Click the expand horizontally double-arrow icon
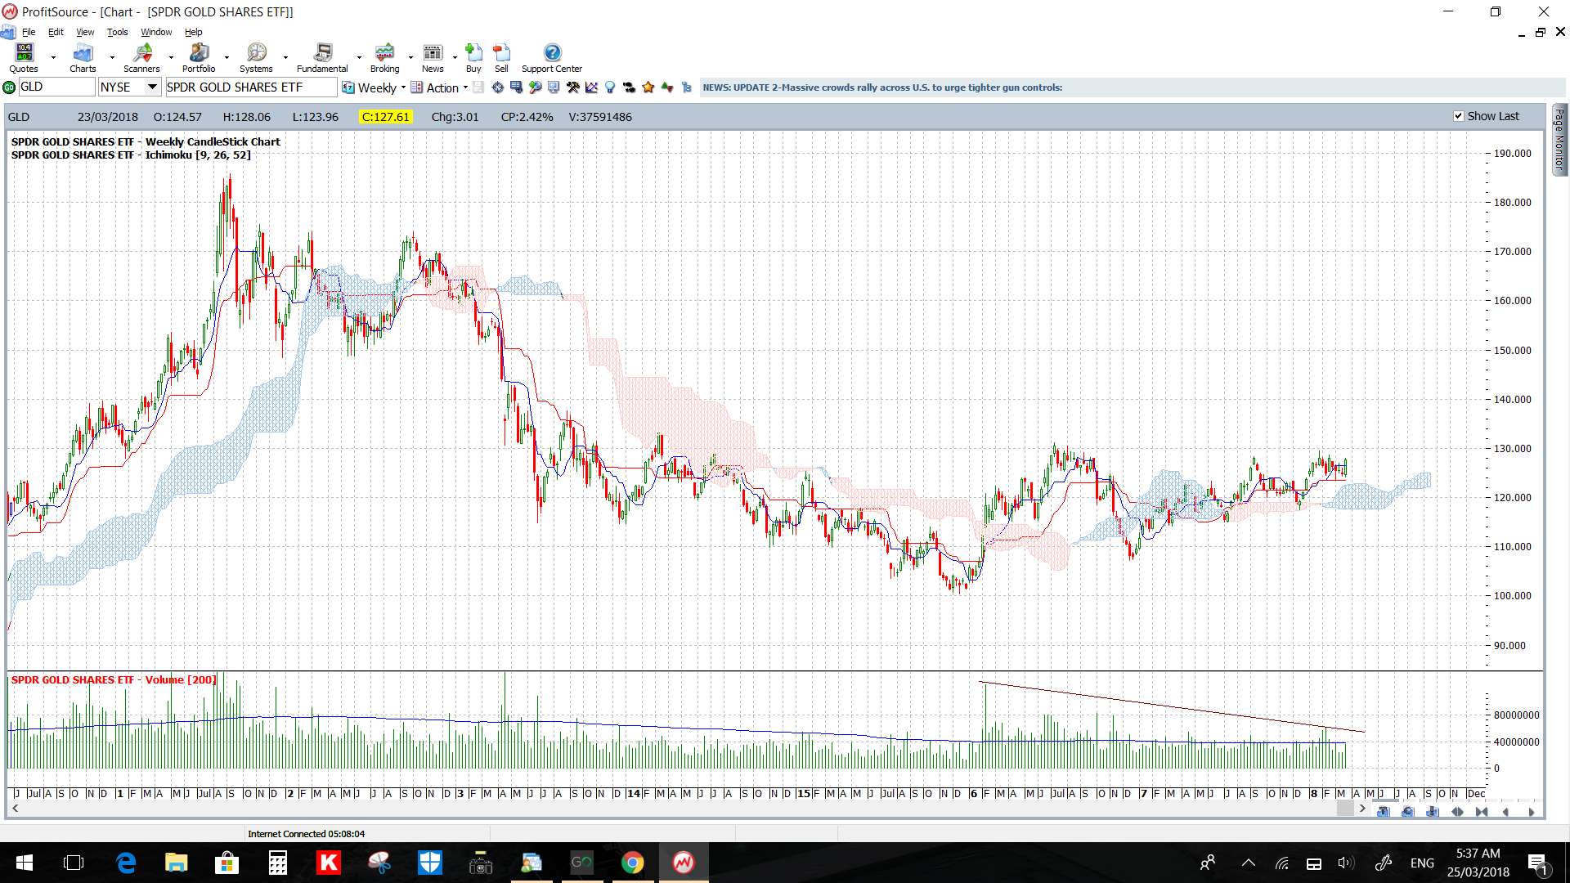 pos(1457,812)
